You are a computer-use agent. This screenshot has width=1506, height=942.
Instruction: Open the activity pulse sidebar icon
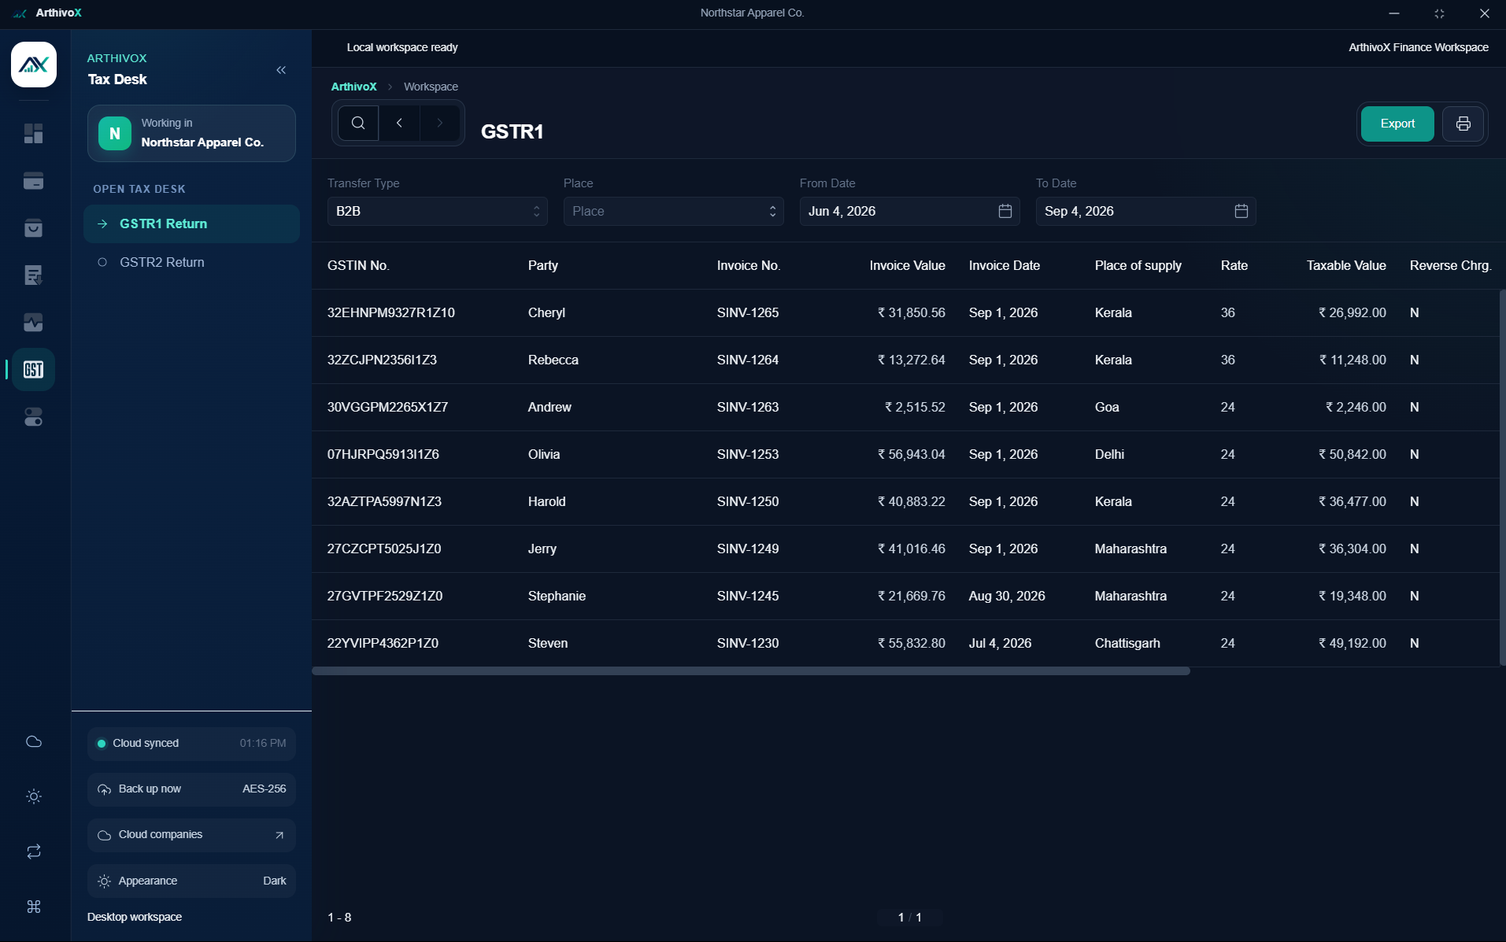(33, 323)
